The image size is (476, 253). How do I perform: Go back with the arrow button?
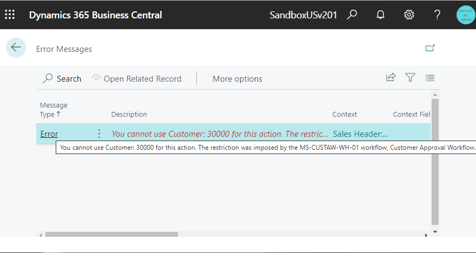(x=16, y=48)
